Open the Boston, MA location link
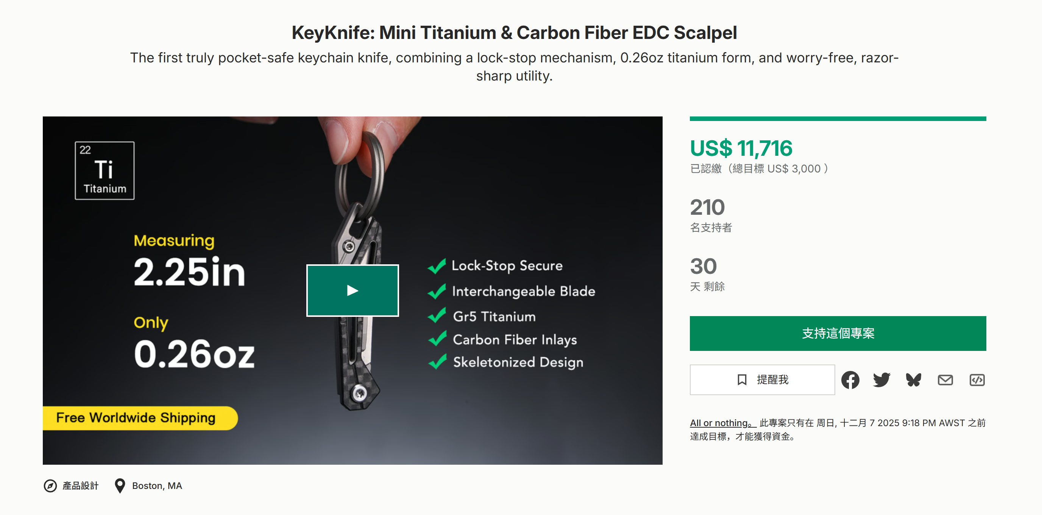Viewport: 1042px width, 515px height. coord(157,486)
